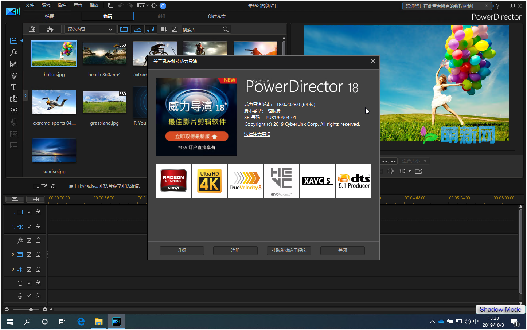527x330 pixels.
Task: Open the Voice-Over microphone room in sidebar
Action: click(x=14, y=122)
